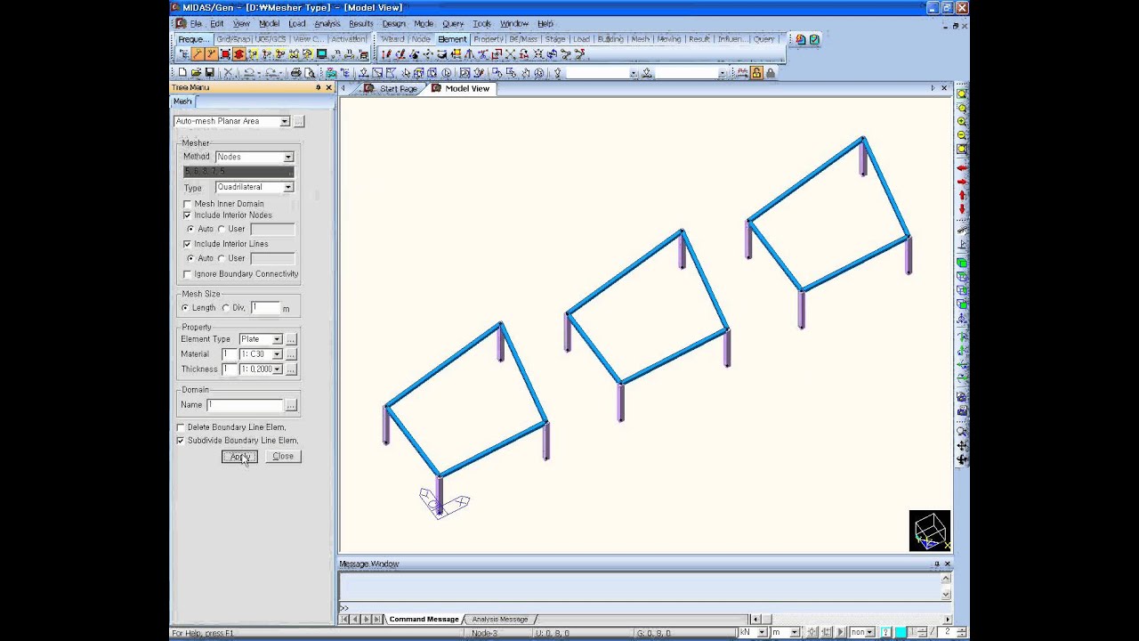The height and width of the screenshot is (641, 1139).
Task: Enable Delete Boundary Line Elem. checkbox
Action: (x=181, y=428)
